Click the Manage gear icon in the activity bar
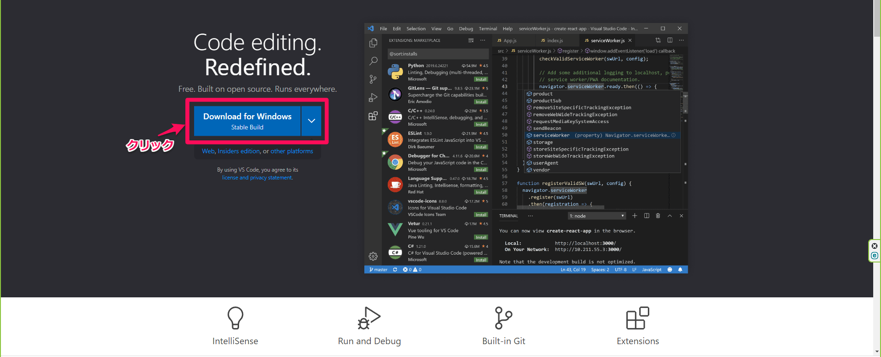 373,257
